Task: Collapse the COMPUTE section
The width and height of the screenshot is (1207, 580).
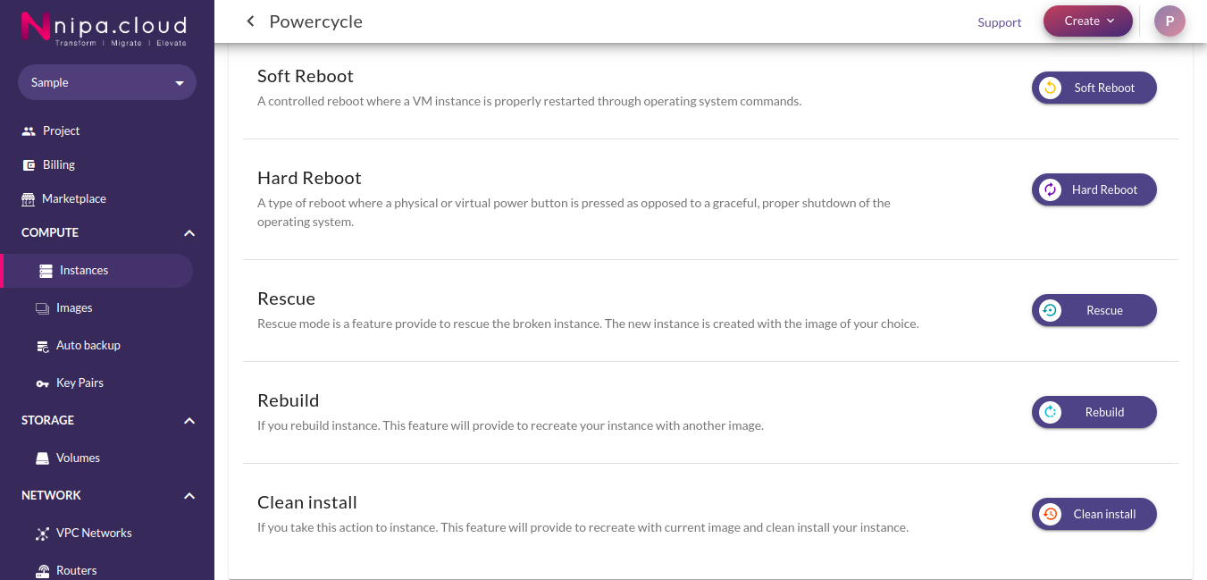Action: pos(189,232)
